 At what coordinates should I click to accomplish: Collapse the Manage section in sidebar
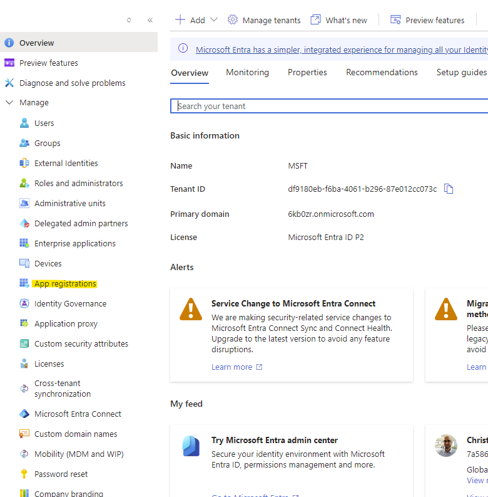(x=9, y=103)
